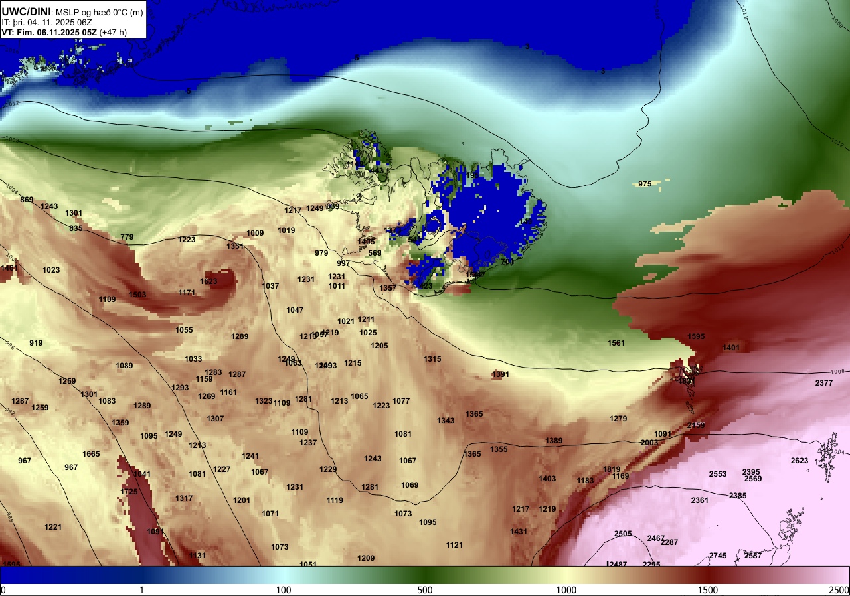The width and height of the screenshot is (850, 596).
Task: Click the 919 height value
Action: 36,343
